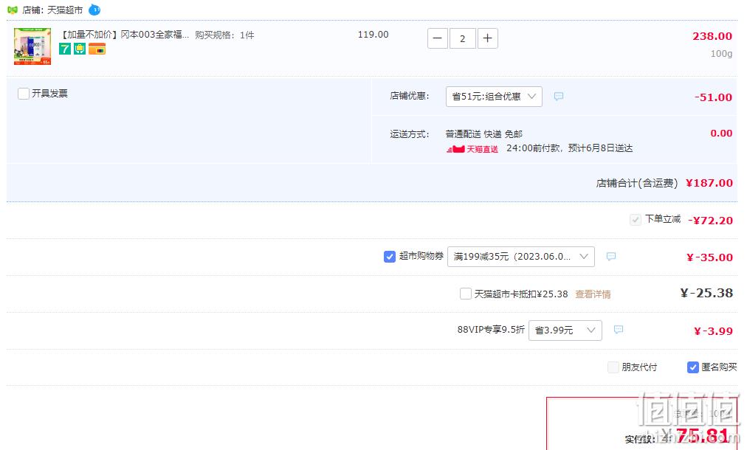
Task: Click the 下单立减 amount -¥72.20
Action: (x=710, y=221)
